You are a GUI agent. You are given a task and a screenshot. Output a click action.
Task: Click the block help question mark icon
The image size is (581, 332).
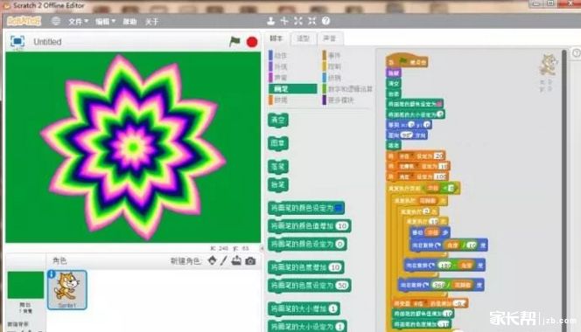[x=325, y=21]
